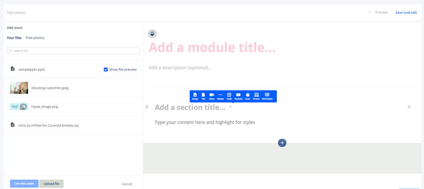
Task: Click the Upload file button
Action: (51, 184)
